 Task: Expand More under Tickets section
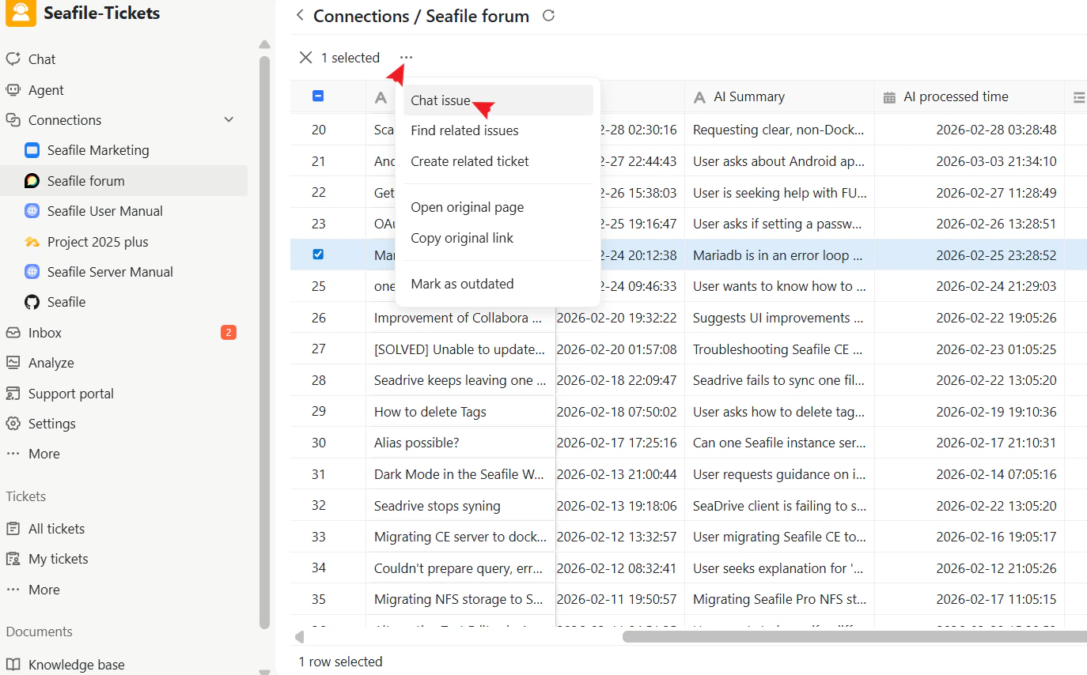[44, 590]
